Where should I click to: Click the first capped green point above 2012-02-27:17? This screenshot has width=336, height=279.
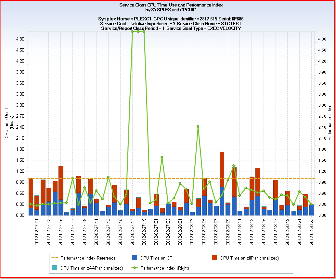(132, 31)
